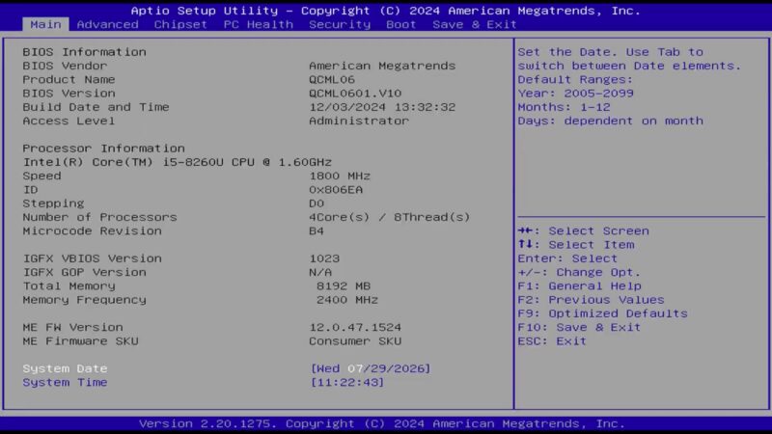
Task: Click the System Date value field
Action: [371, 368]
